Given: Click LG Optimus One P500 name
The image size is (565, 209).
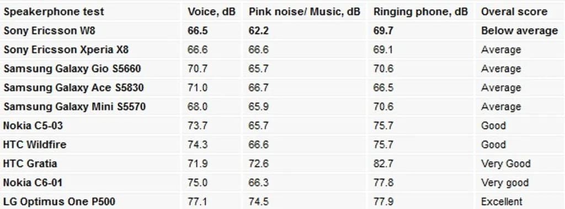Looking at the screenshot, I should click(x=59, y=201).
